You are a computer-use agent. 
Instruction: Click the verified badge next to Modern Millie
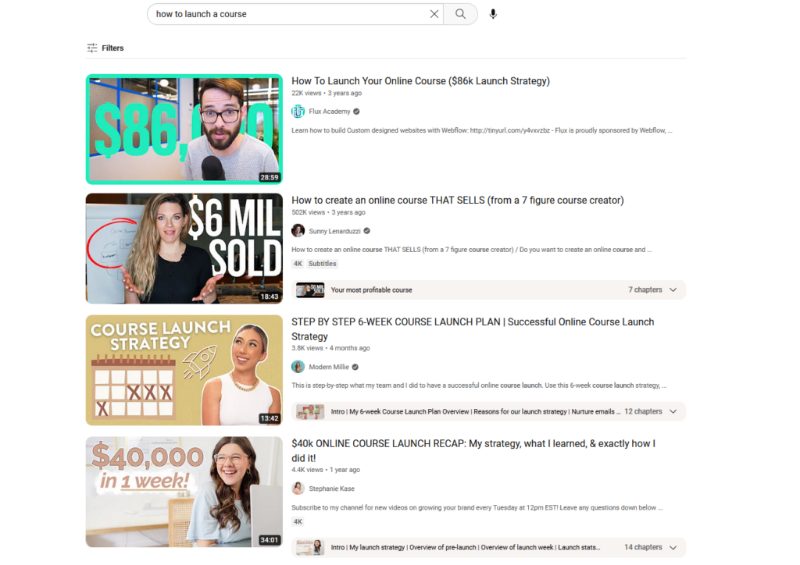click(354, 366)
